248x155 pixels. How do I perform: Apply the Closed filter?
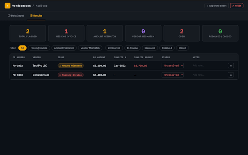pos(182,48)
